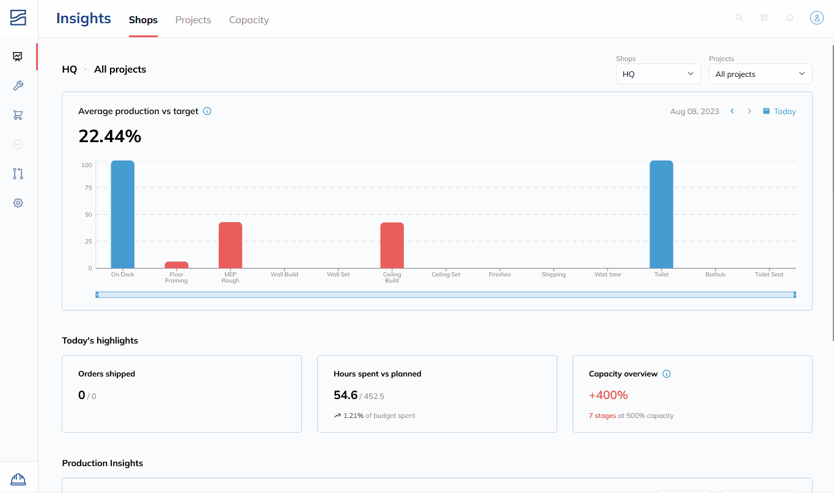
Task: Switch to the Projects tab
Action: 193,20
